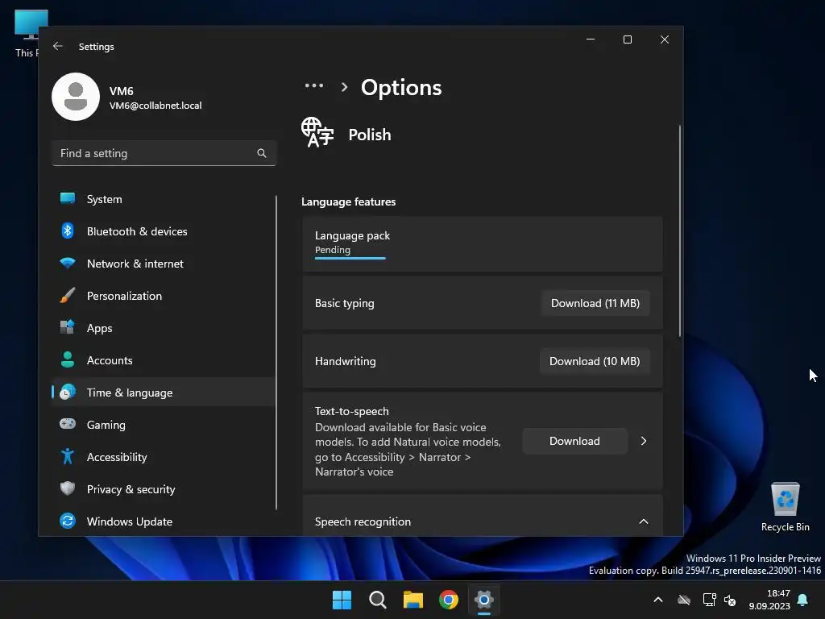
Task: Open Gaming settings
Action: [164, 424]
